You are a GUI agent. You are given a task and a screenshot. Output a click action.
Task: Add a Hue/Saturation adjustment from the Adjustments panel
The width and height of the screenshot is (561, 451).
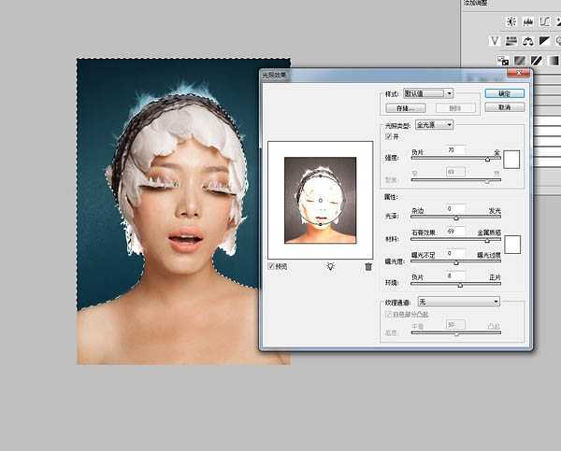(x=511, y=41)
